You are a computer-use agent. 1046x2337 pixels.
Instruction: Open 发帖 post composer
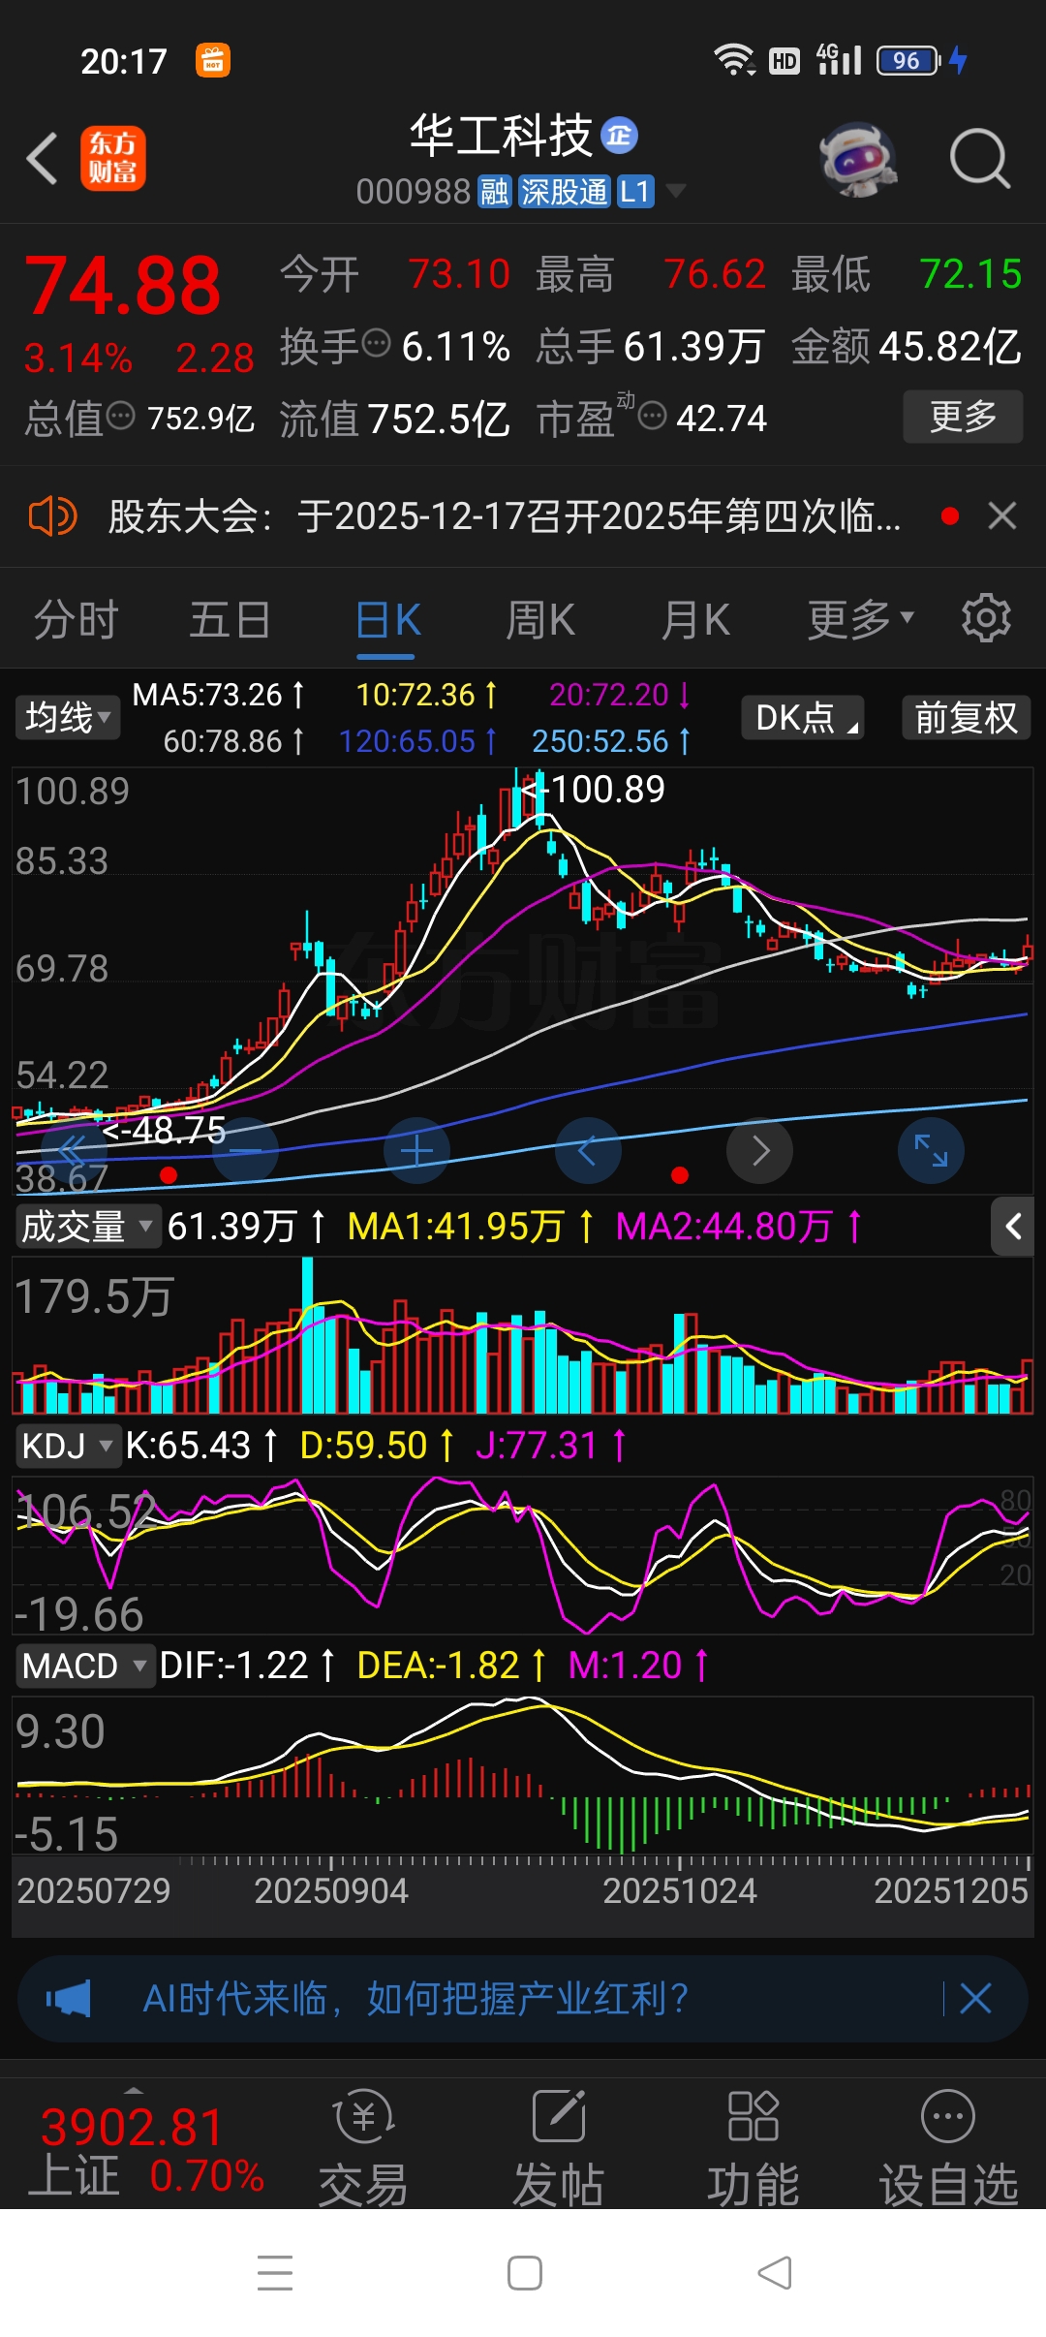click(x=559, y=2148)
